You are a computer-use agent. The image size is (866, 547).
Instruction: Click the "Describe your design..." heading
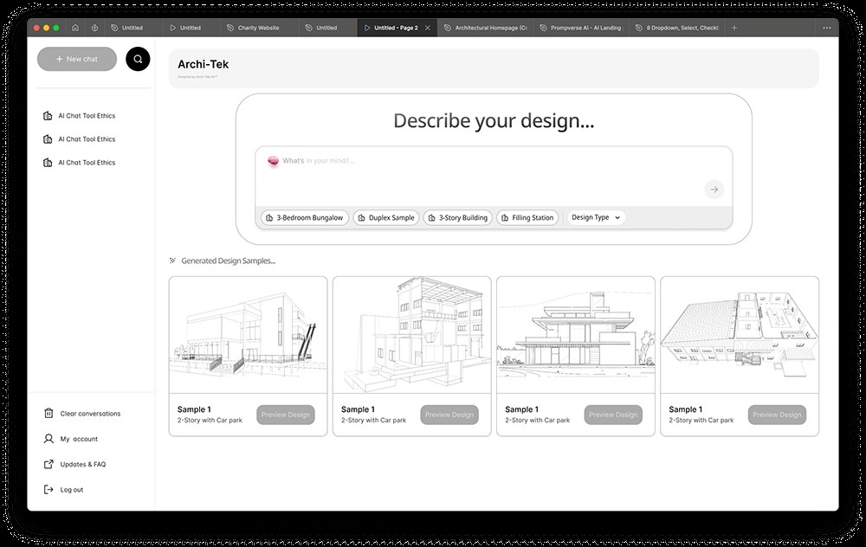494,121
